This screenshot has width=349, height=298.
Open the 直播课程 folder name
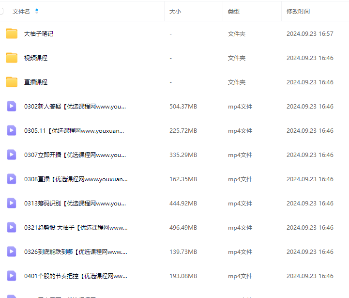(x=36, y=82)
